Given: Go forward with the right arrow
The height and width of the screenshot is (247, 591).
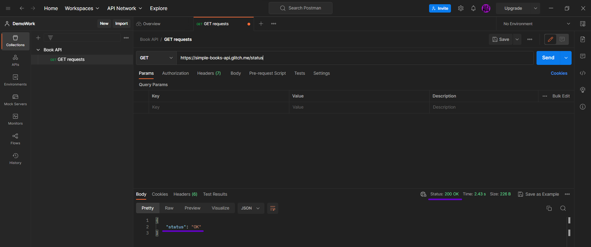Looking at the screenshot, I should click(x=33, y=8).
